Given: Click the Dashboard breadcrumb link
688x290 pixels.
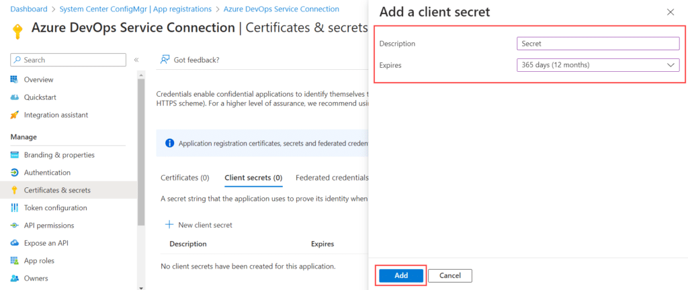Looking at the screenshot, I should tap(28, 9).
